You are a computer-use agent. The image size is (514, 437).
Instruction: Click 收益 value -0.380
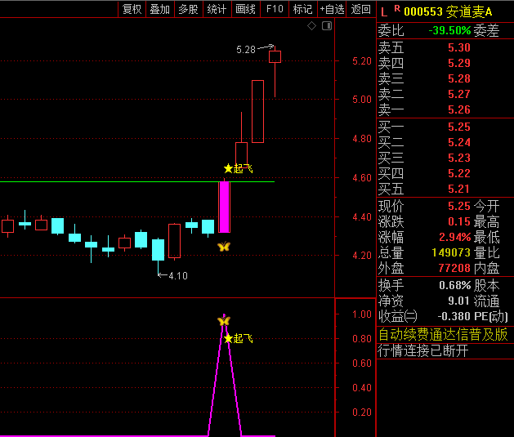(x=454, y=316)
